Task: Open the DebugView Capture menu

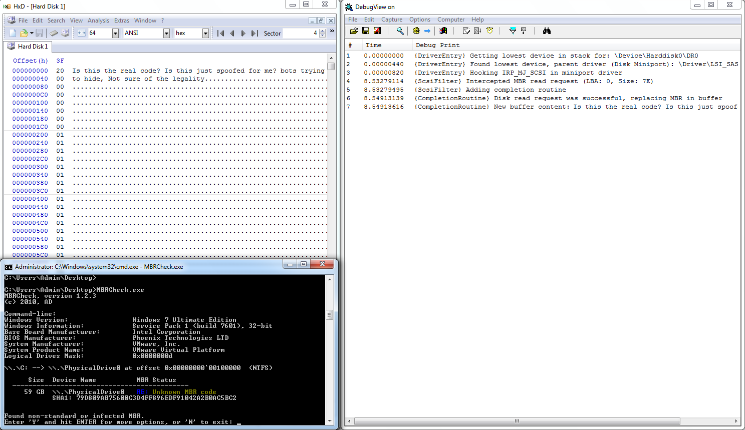Action: [x=392, y=20]
